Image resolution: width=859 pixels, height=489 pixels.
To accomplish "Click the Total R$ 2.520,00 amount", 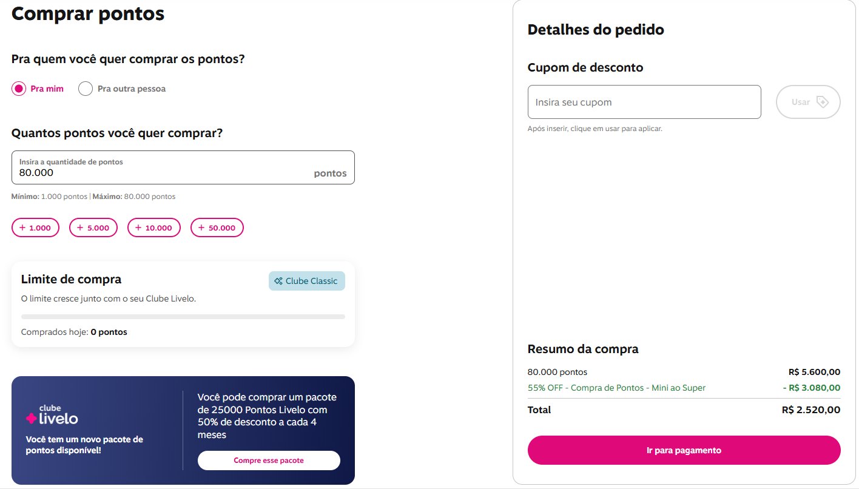I will (811, 410).
